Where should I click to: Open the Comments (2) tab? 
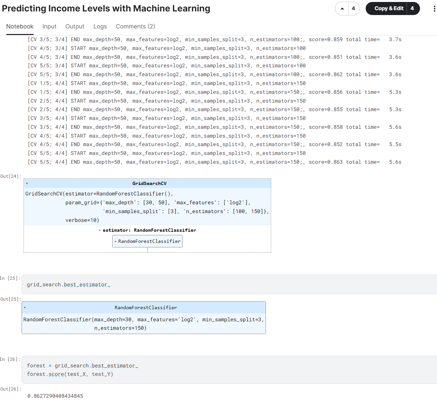[135, 26]
